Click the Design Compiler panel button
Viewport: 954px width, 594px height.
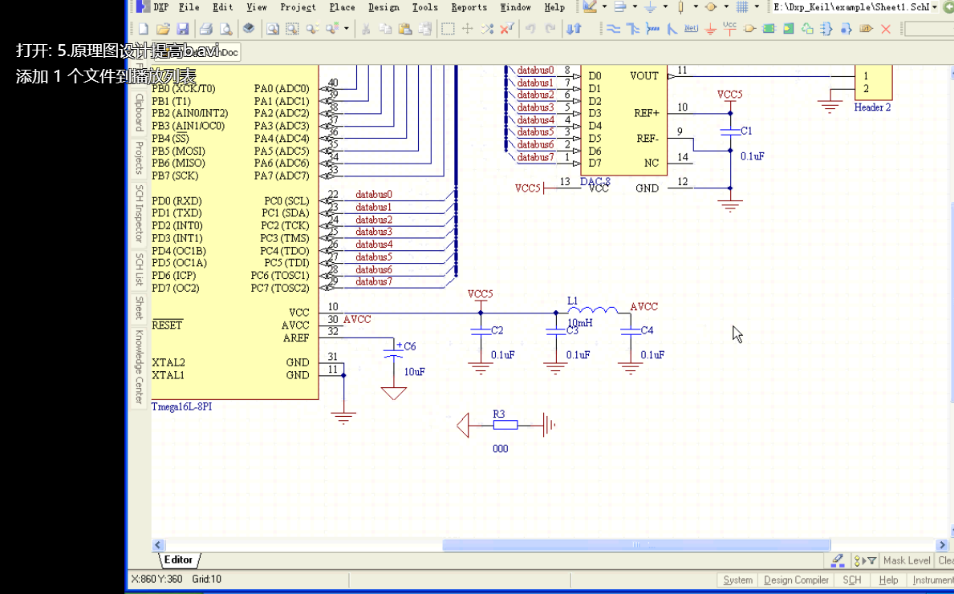point(797,580)
